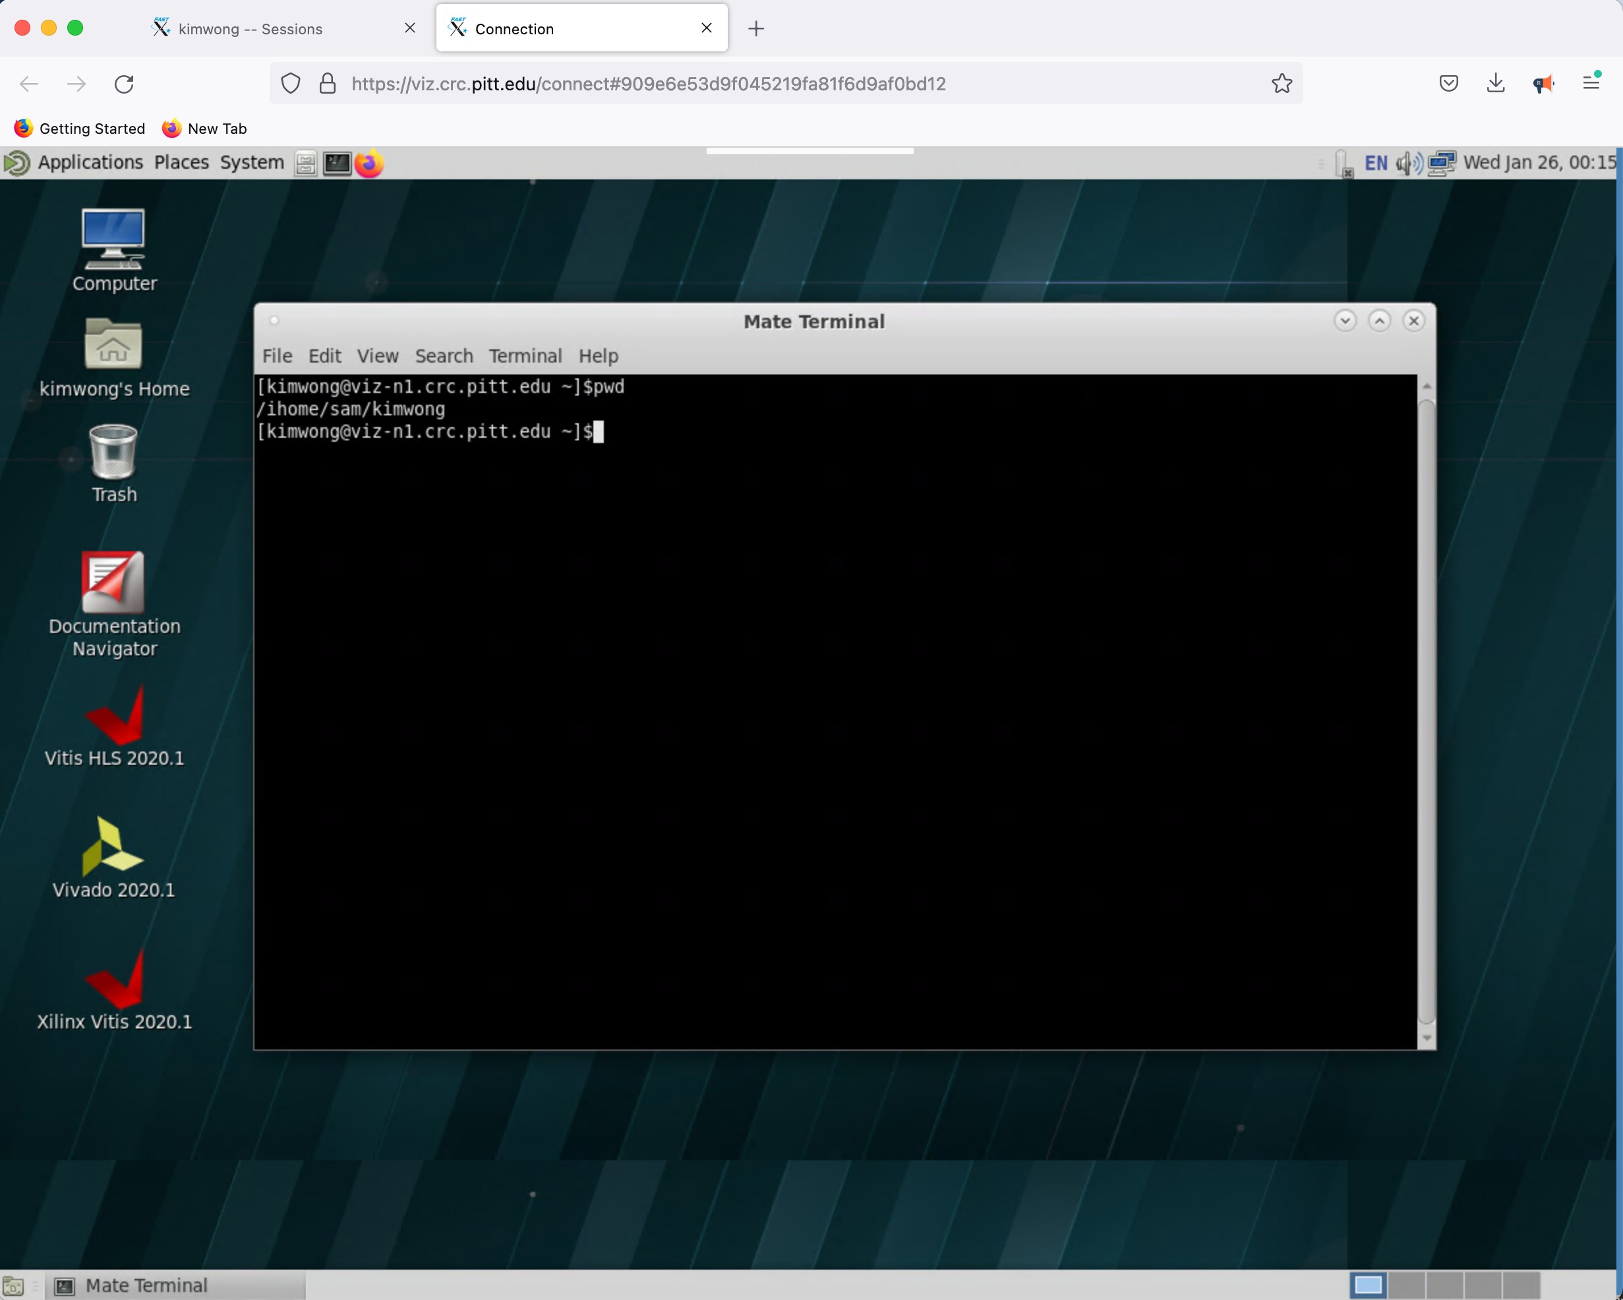Click the network connection tray icon
Screen dimensions: 1623x1300
(x=1441, y=163)
